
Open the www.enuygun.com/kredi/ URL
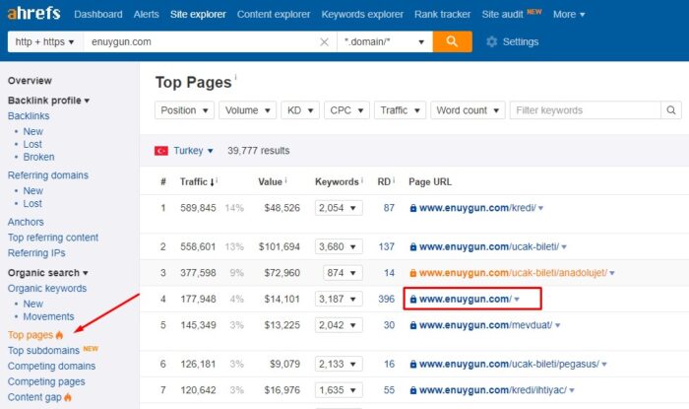click(x=477, y=208)
